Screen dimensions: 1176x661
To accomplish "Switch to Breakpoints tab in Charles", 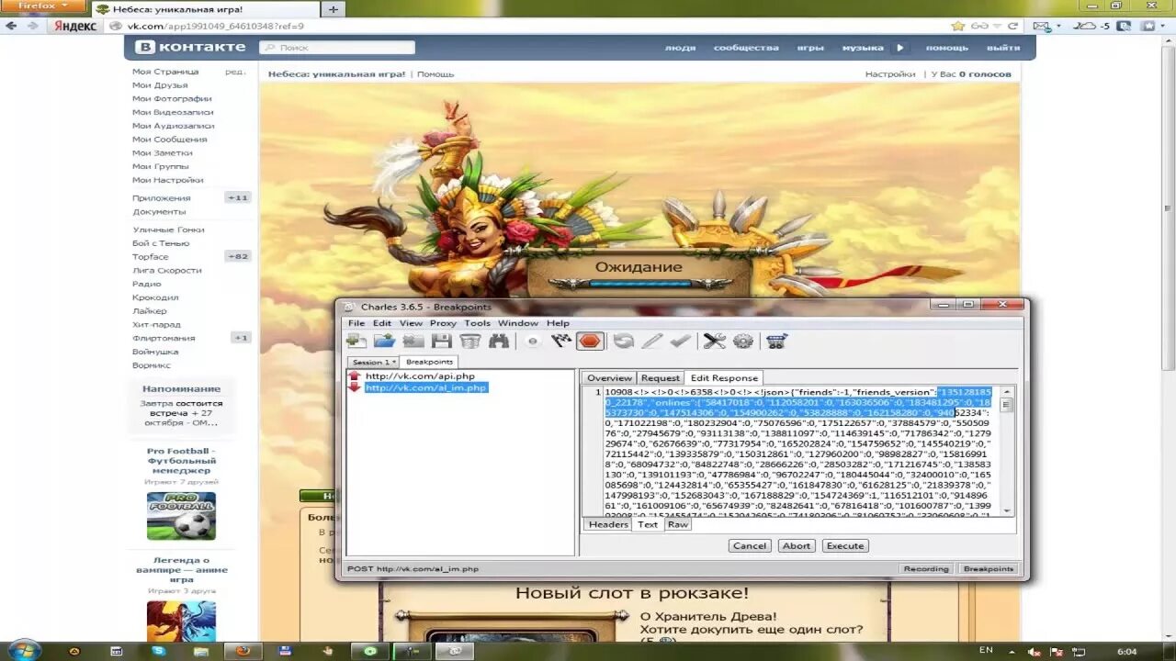I will coord(429,362).
